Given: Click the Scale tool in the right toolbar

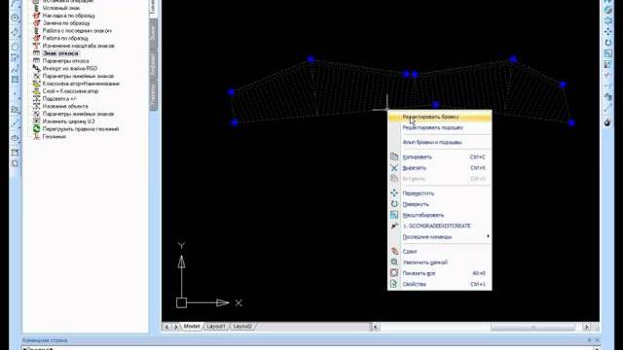Looking at the screenshot, I should pos(607,53).
